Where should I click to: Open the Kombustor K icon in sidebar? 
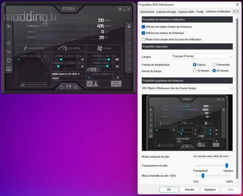pos(9,34)
